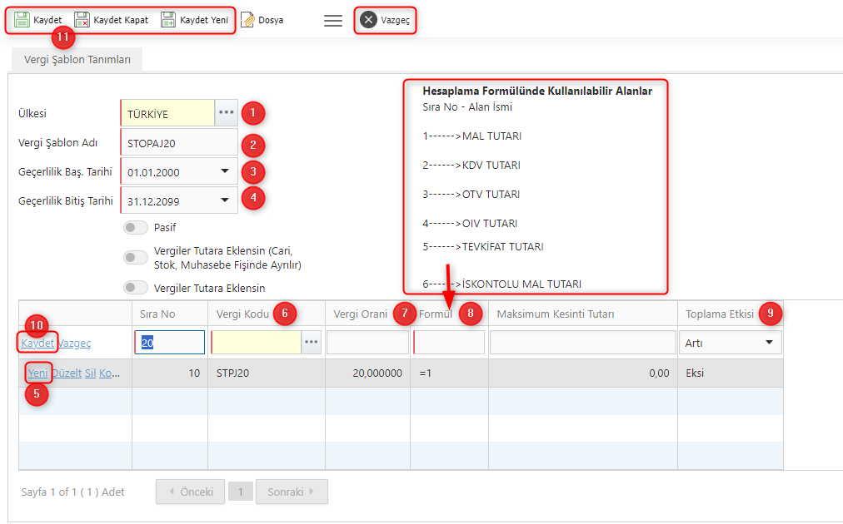Click the Maksimum Kesinti Tutarı input in the edit row
The image size is (843, 524).
(x=583, y=343)
